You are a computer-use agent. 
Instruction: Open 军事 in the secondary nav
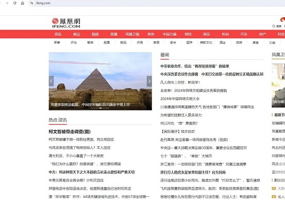tap(57, 42)
